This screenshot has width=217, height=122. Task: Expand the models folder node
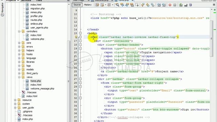(x=19, y=69)
